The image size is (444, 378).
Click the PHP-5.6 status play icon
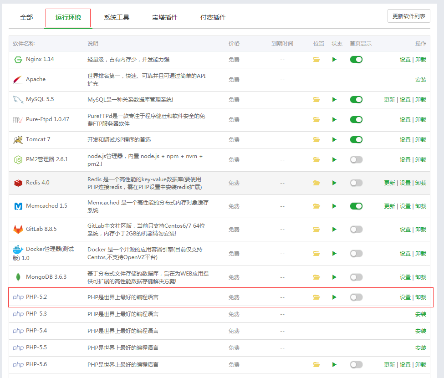click(x=334, y=365)
